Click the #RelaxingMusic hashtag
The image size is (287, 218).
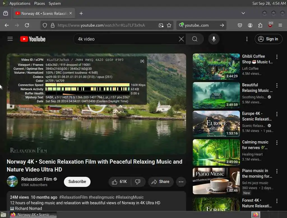click(129, 197)
